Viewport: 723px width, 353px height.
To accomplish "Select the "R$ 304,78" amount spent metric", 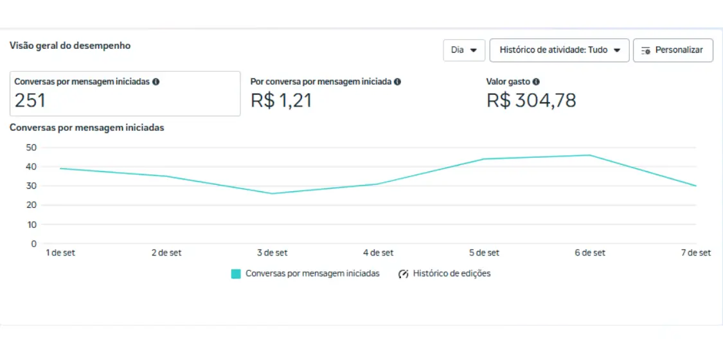I will tap(531, 101).
